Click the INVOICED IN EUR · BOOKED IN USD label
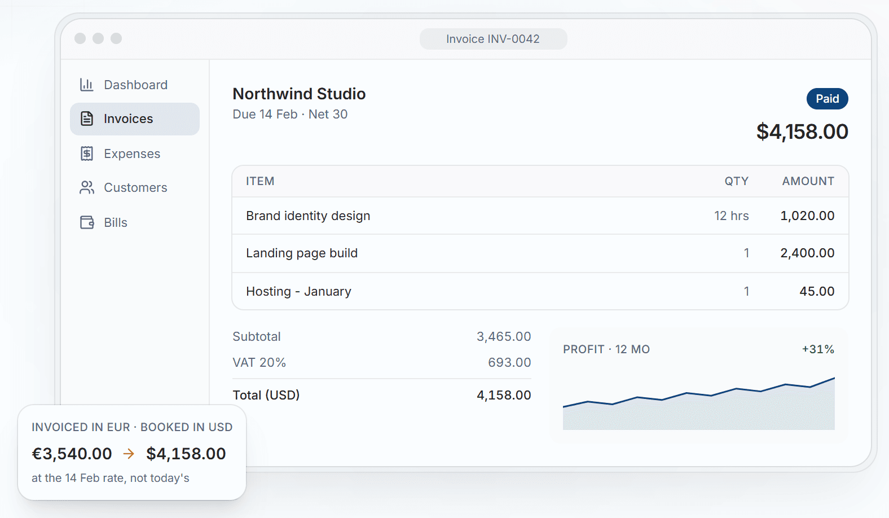 (x=132, y=427)
